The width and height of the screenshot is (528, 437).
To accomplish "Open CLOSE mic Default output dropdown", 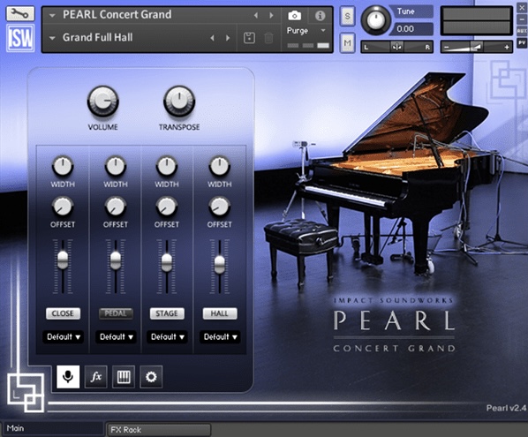I will 63,337.
